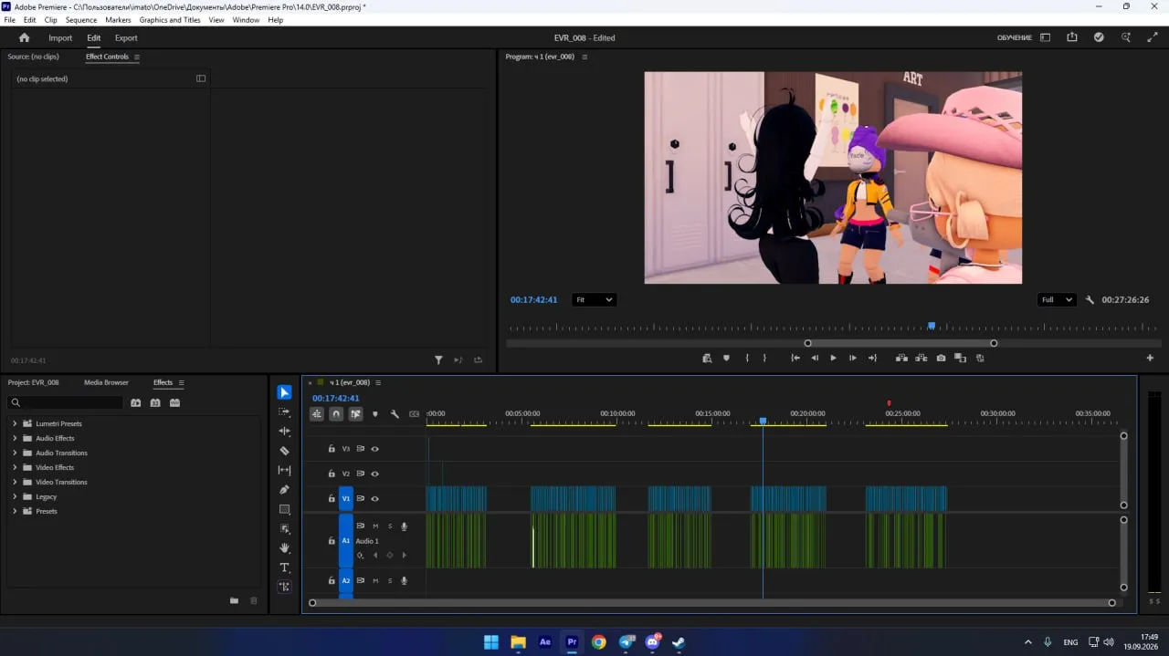Select the Pen tool
The width and height of the screenshot is (1169, 656).
(285, 490)
